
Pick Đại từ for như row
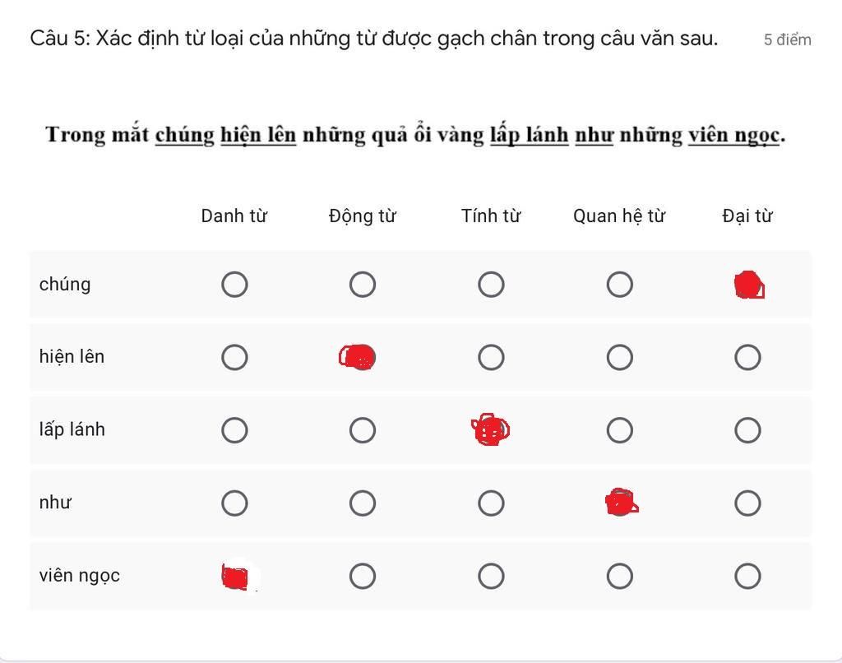tap(748, 503)
